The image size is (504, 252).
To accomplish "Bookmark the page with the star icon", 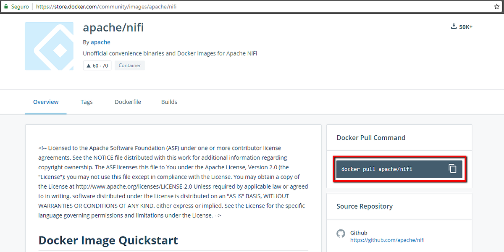I will click(x=497, y=7).
